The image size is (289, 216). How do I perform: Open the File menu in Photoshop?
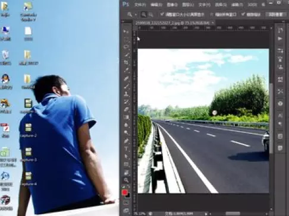[140, 5]
